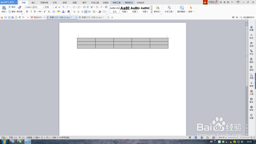
Task: Open the Calibri font name dropdown
Action: (43, 7)
